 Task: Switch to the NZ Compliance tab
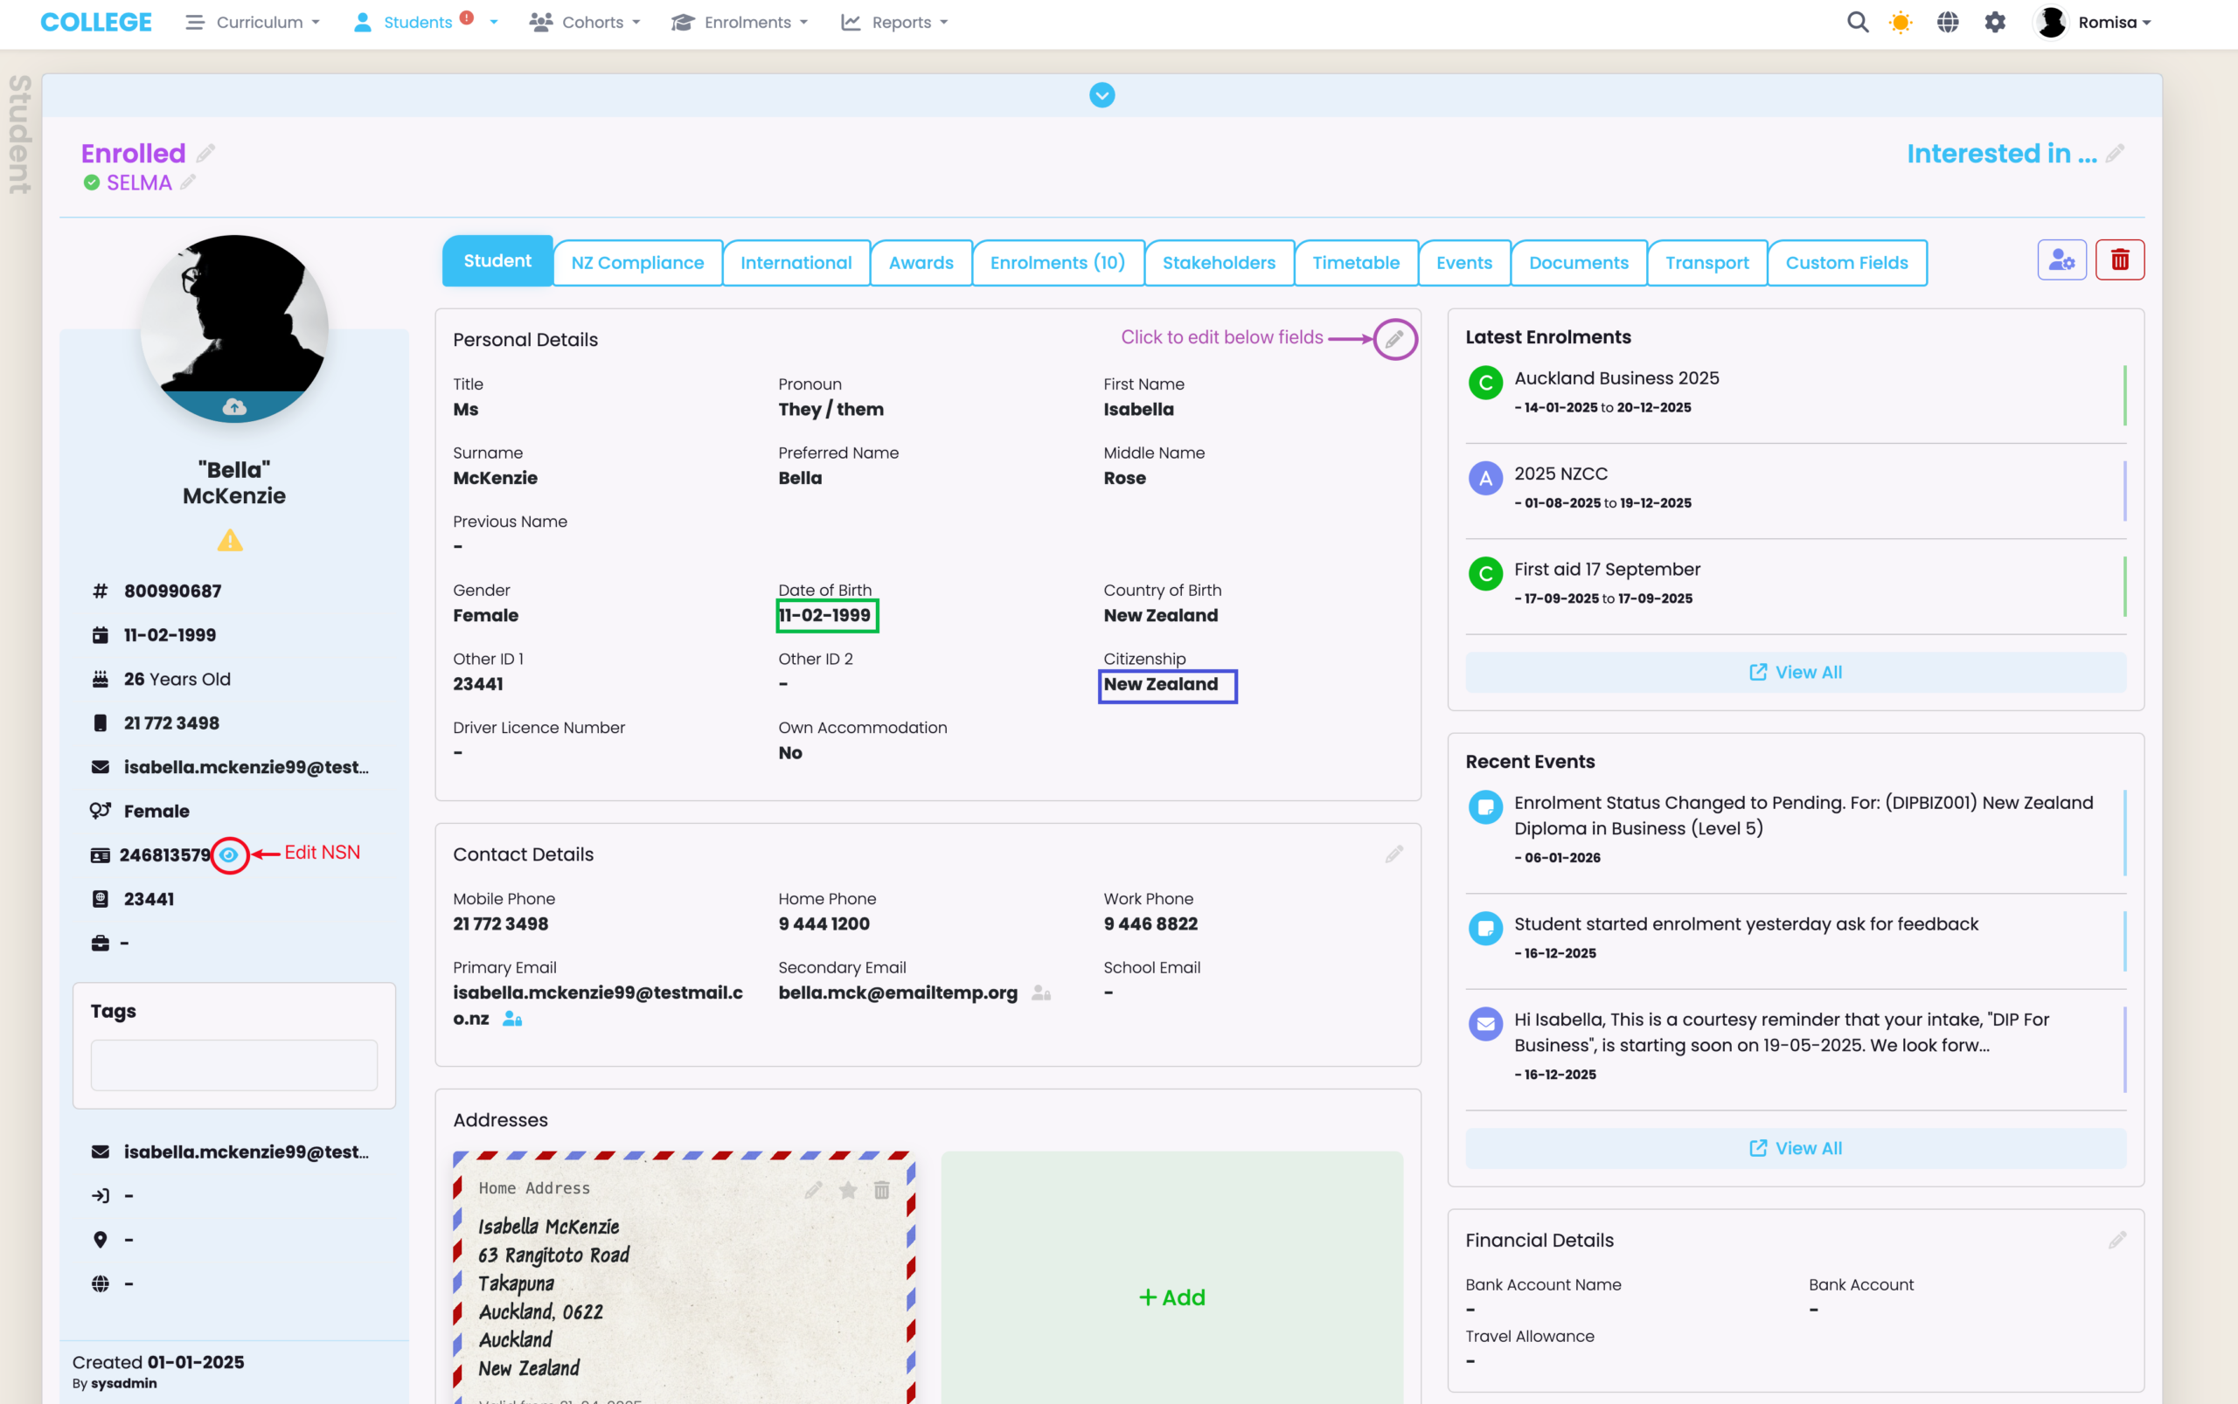coord(637,263)
